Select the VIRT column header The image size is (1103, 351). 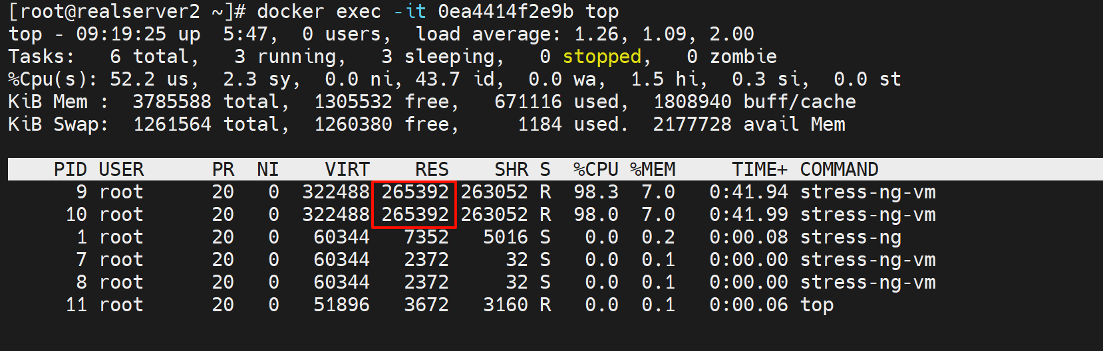(347, 169)
